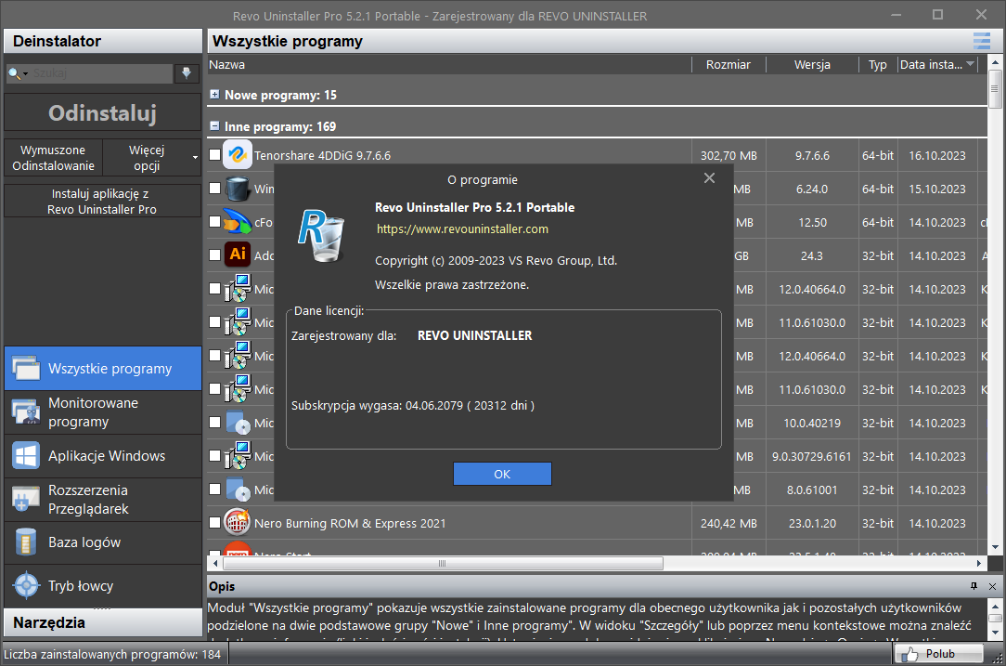This screenshot has width=1006, height=666.
Task: Sort by the Typ column header
Action: tap(878, 65)
